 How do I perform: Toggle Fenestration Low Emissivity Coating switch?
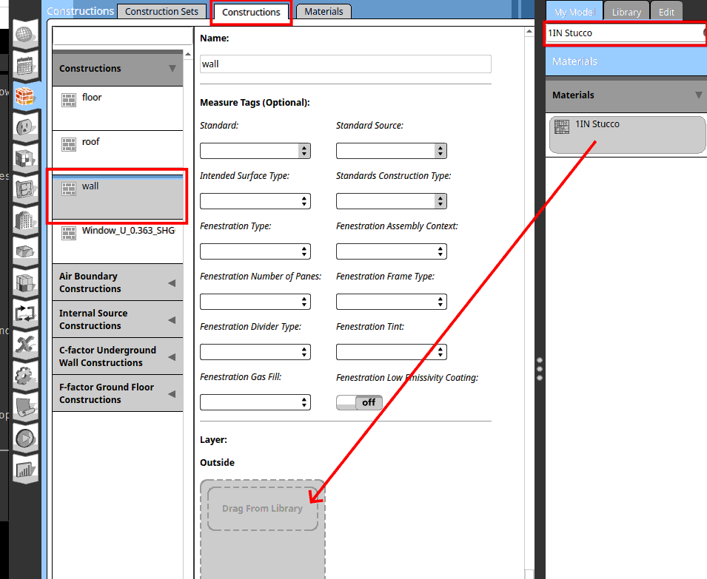coord(359,402)
